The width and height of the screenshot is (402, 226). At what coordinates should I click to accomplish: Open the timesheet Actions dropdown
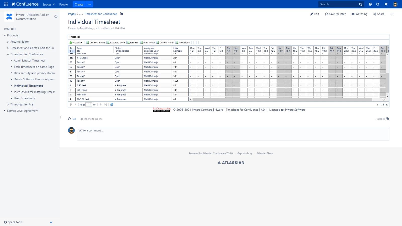(x=76, y=42)
